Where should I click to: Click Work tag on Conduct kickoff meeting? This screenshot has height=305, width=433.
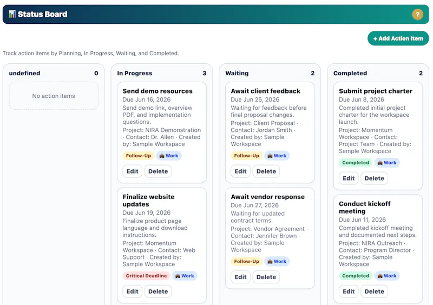pos(387,276)
